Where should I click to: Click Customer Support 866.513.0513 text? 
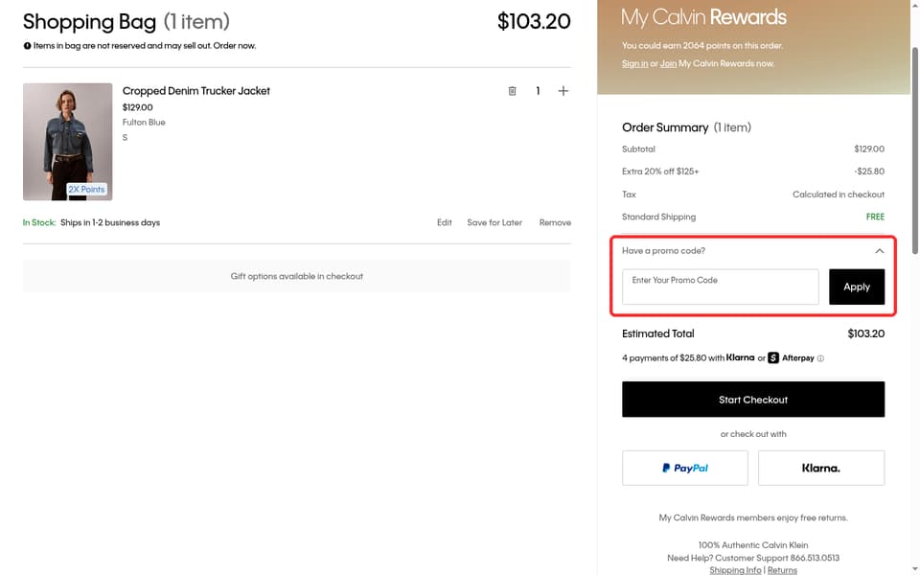click(777, 558)
